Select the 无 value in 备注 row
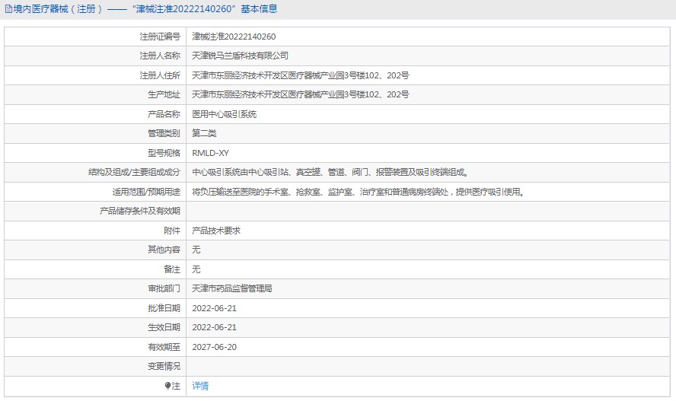This screenshot has width=676, height=401. pos(196,269)
